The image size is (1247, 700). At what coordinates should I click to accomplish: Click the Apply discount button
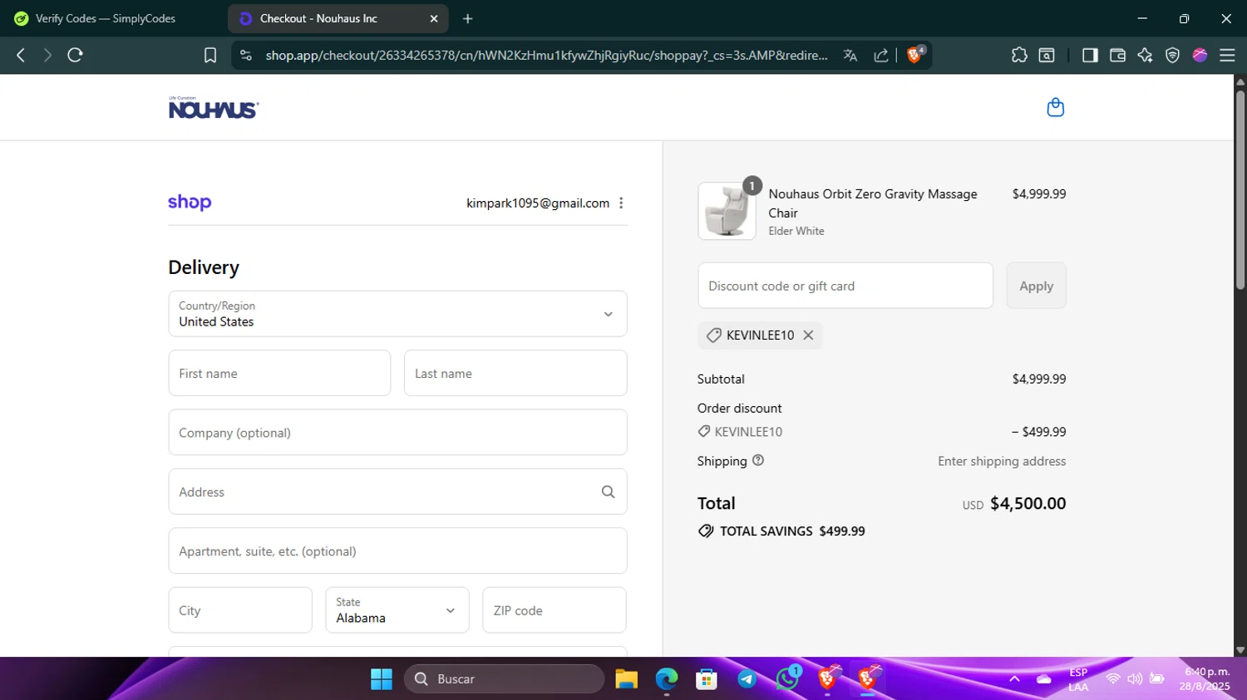pyautogui.click(x=1036, y=286)
